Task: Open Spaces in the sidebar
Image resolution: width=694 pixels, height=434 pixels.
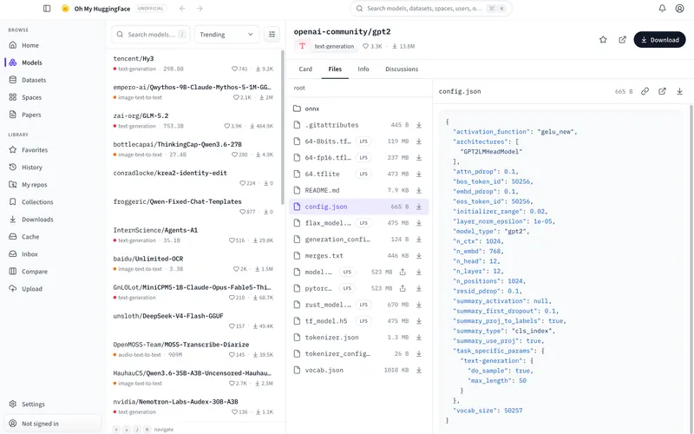Action: tap(53, 97)
